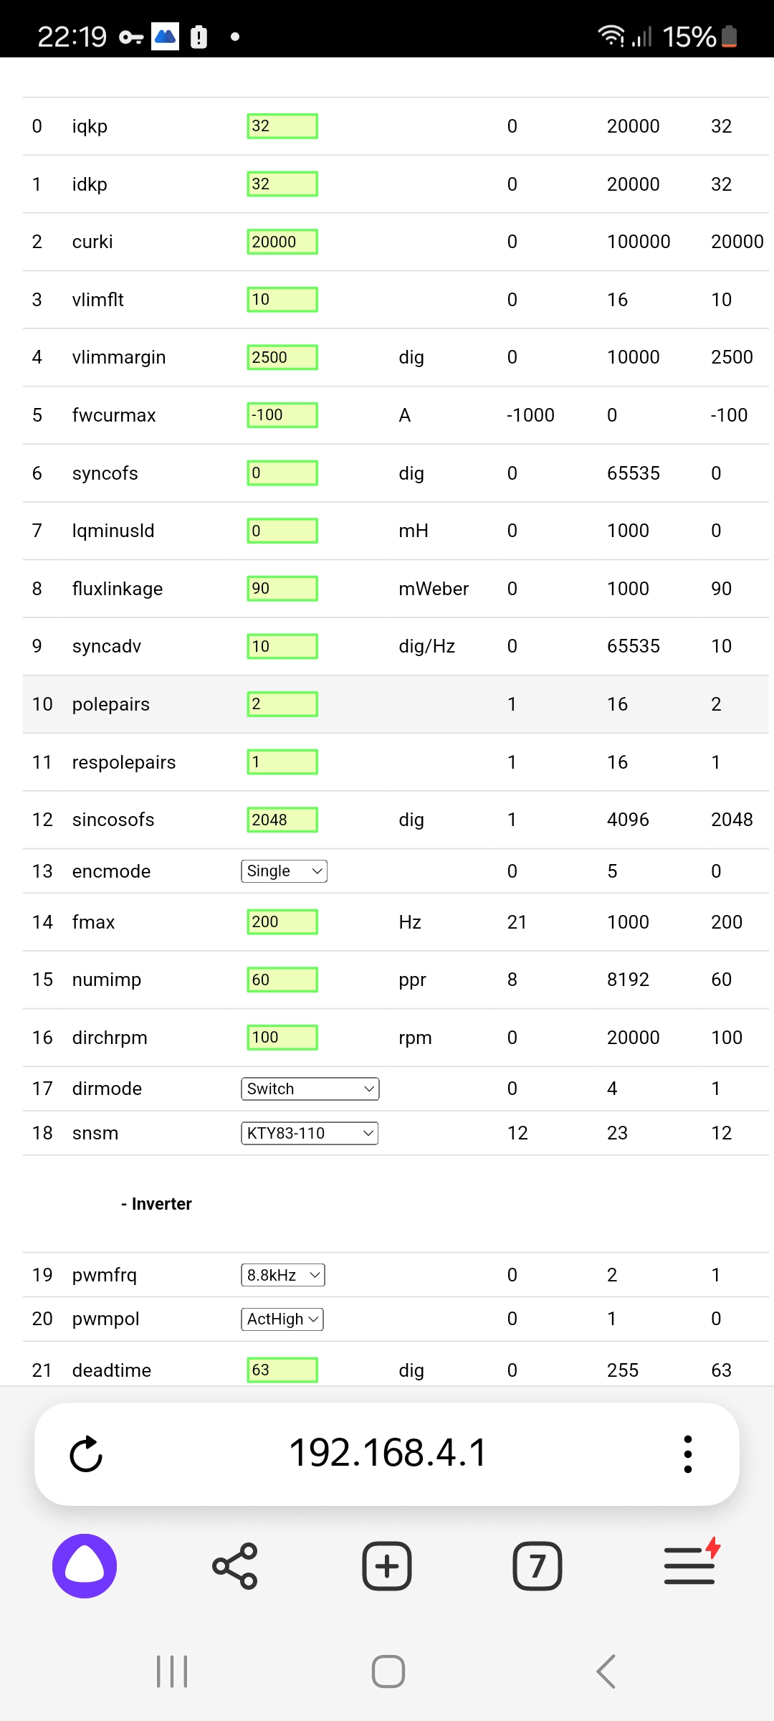Viewport: 774px width, 1721px height.
Task: Click the deadtime value field
Action: (282, 1370)
